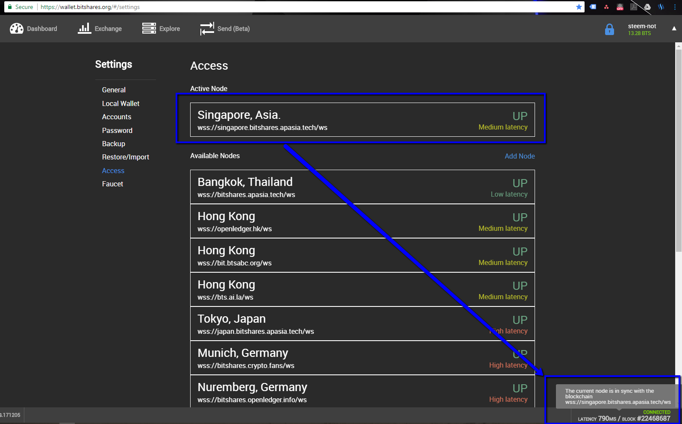Click the BLOCK #22468687 footer text

(x=646, y=419)
